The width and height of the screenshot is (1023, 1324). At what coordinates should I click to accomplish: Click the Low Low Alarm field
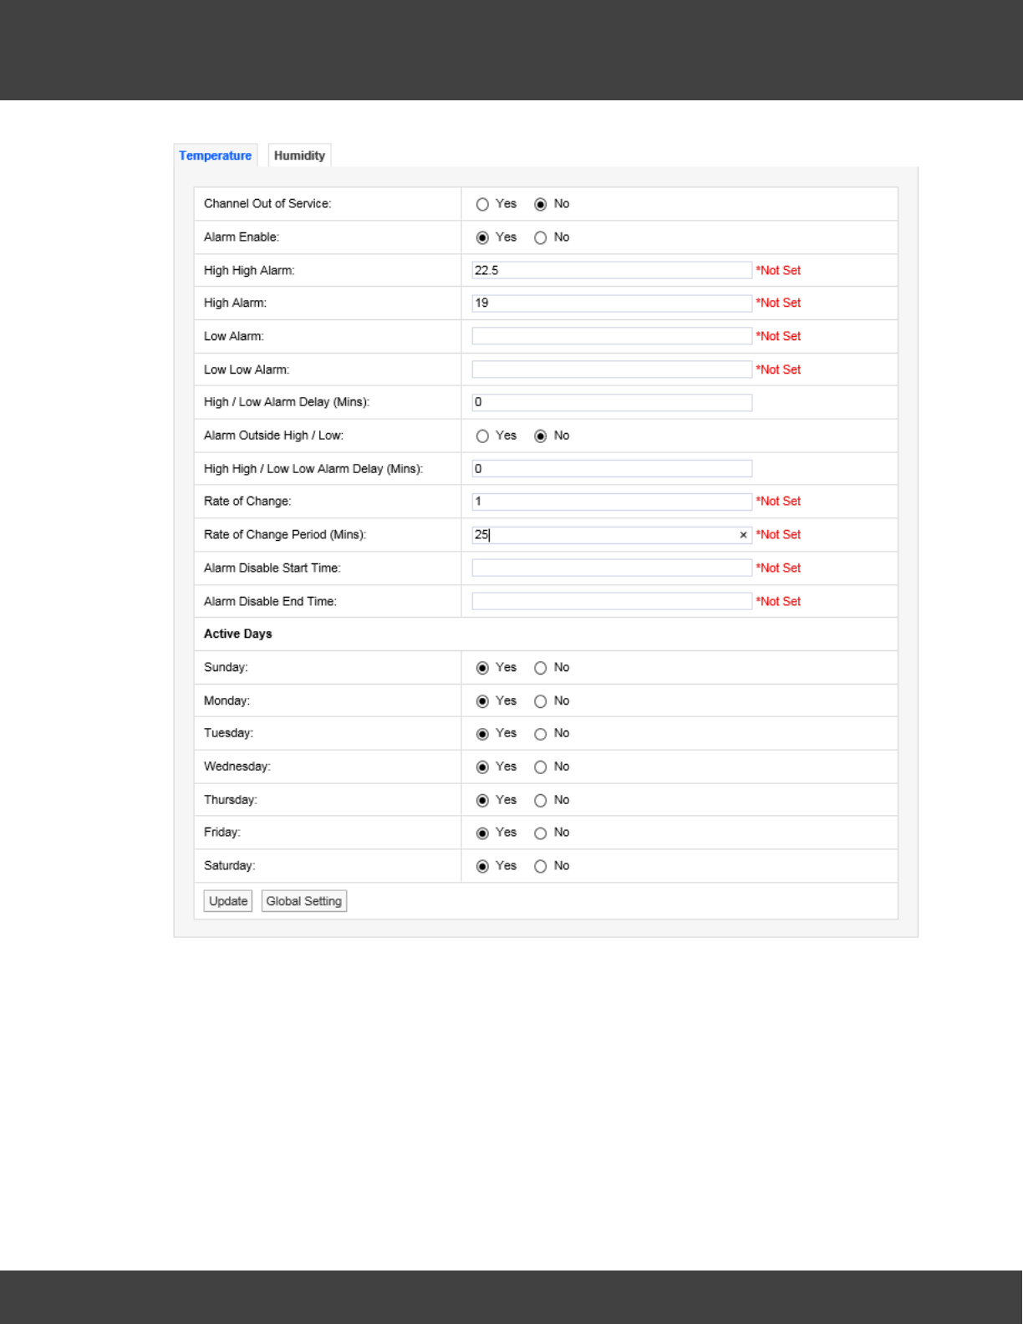[x=611, y=369]
